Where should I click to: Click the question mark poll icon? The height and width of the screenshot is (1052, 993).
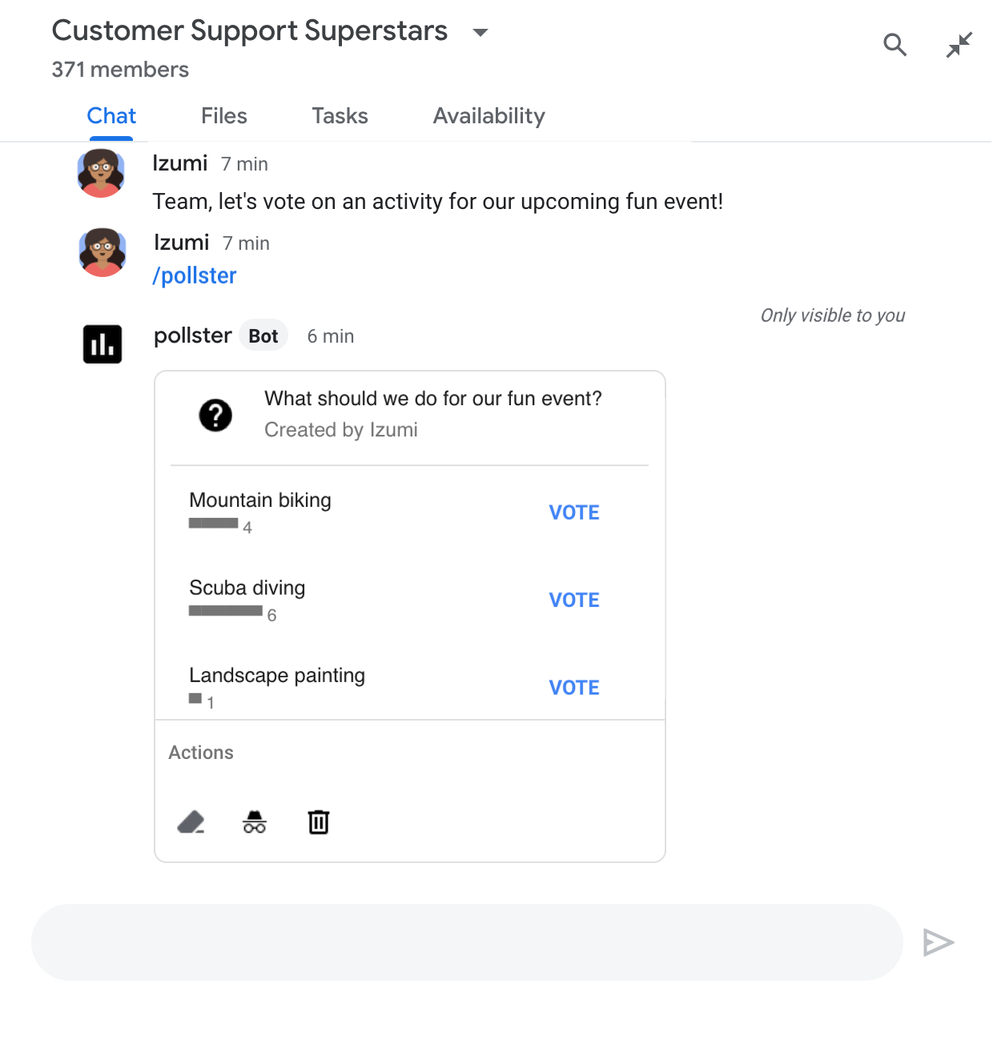pos(215,415)
